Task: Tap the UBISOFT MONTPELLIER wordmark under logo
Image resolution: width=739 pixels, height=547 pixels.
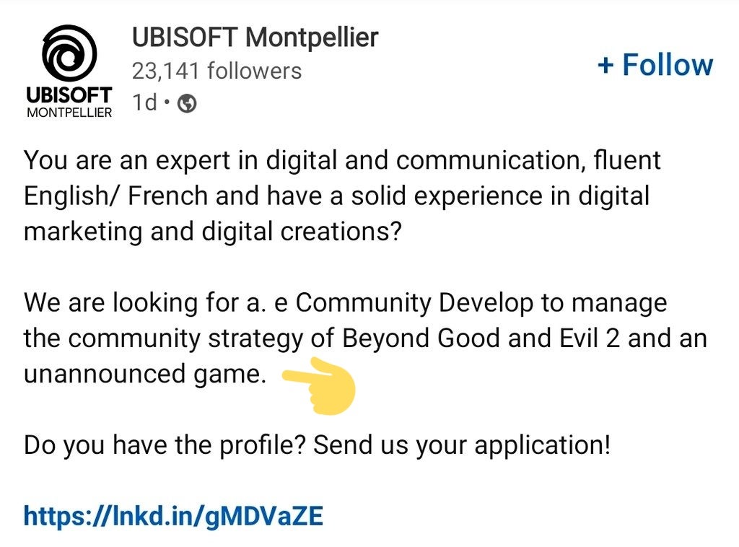Action: [x=69, y=102]
